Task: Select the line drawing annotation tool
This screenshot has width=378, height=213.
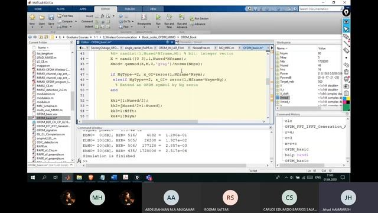Action: click(347, 43)
